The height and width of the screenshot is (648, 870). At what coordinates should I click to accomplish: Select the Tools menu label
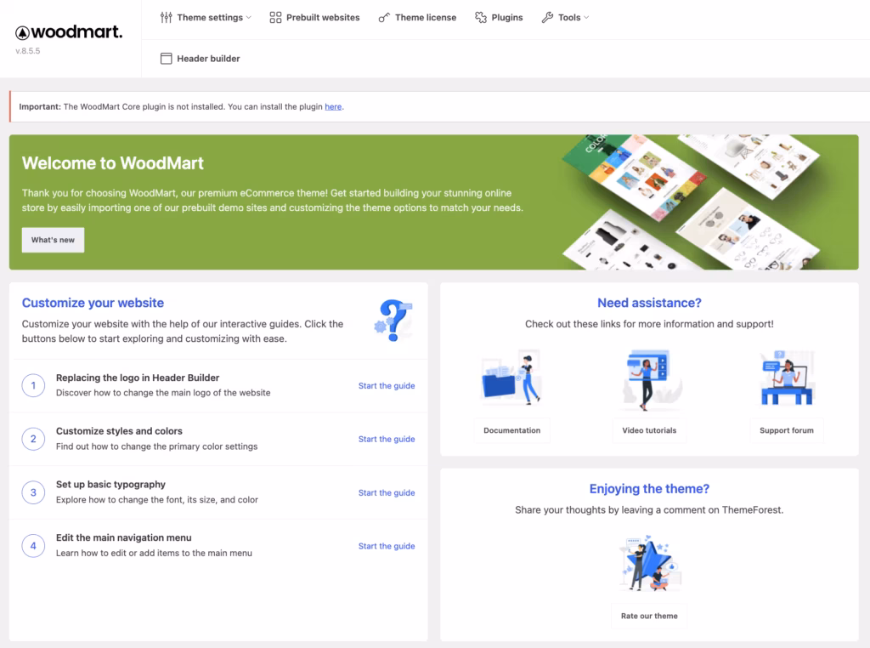coord(569,17)
